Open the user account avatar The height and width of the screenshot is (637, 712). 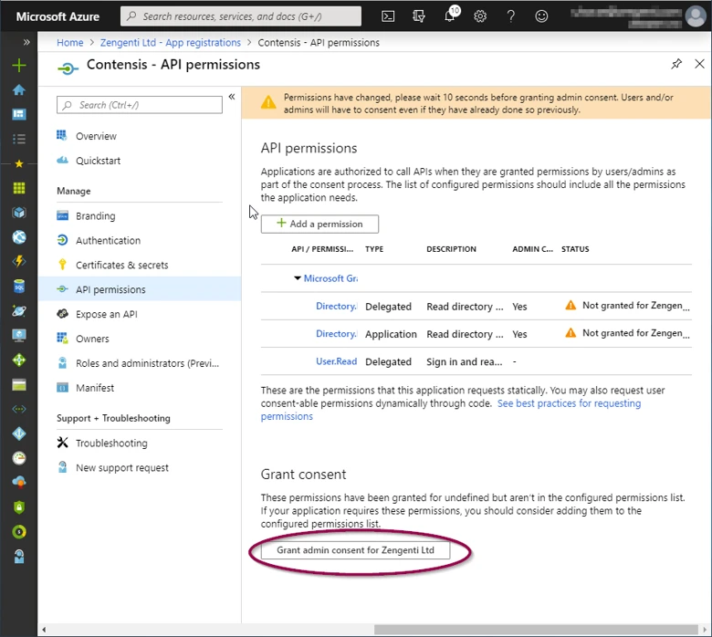click(696, 16)
